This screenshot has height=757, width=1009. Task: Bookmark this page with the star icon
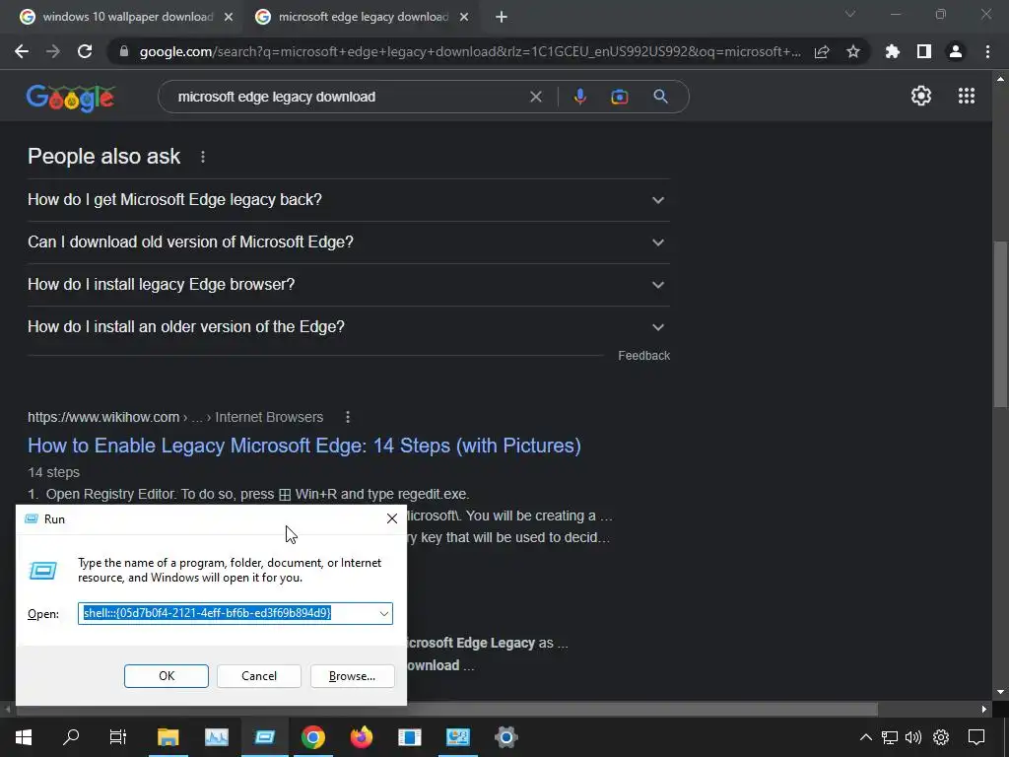pos(853,51)
